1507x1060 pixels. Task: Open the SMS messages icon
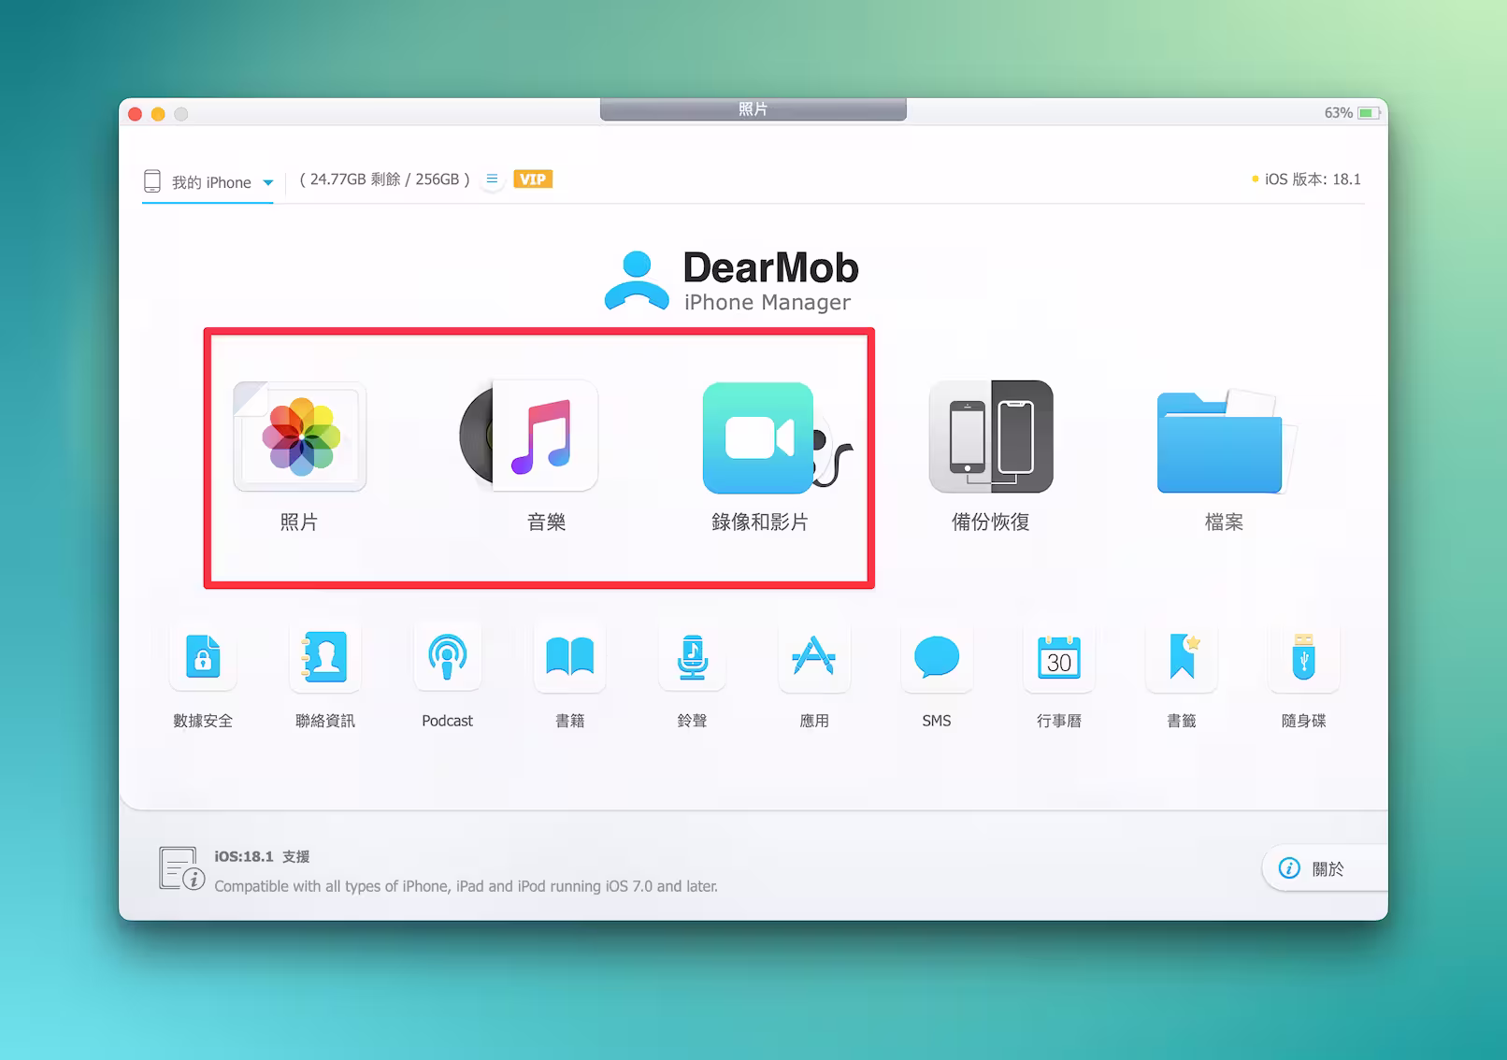click(937, 657)
